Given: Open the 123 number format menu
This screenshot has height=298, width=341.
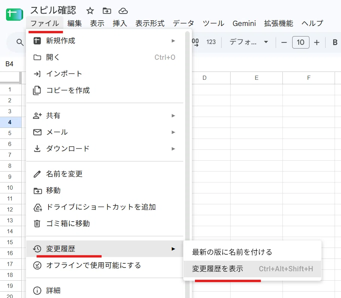Looking at the screenshot, I should [x=211, y=42].
